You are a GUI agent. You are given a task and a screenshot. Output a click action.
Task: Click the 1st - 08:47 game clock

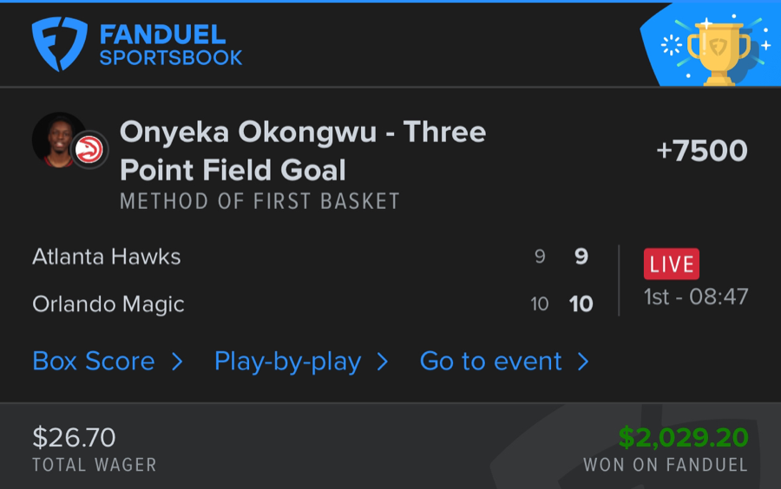(x=695, y=297)
